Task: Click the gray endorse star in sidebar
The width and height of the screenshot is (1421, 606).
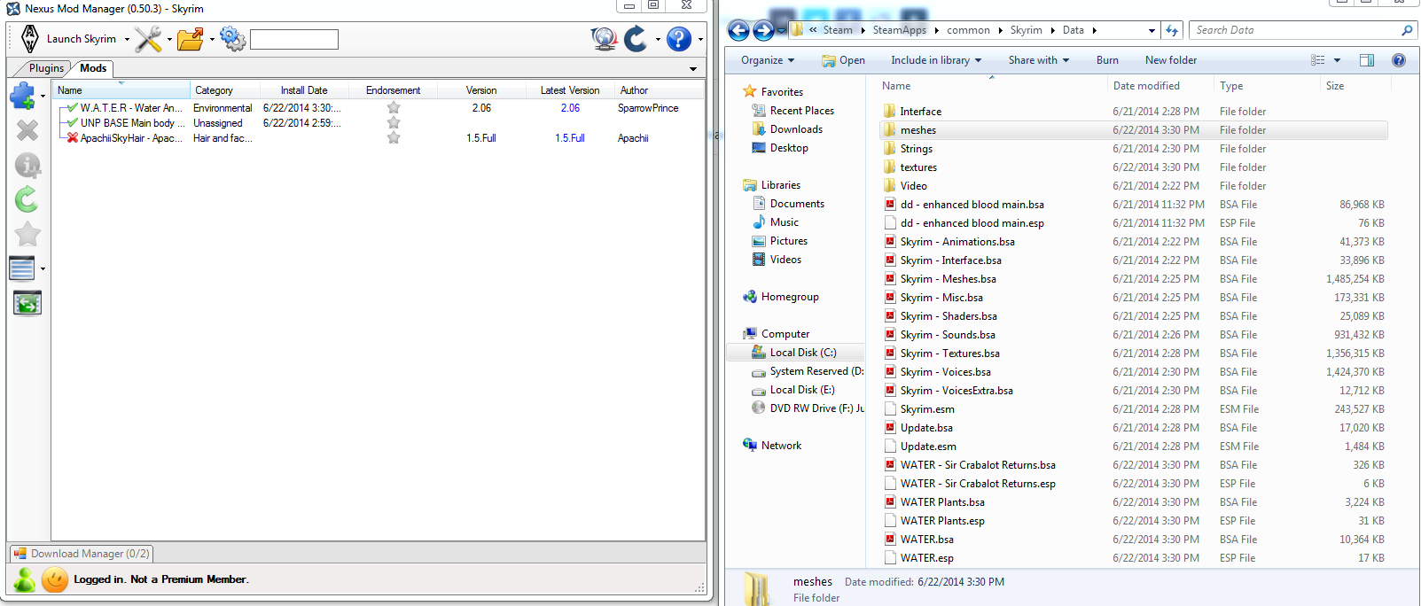Action: coord(27,234)
